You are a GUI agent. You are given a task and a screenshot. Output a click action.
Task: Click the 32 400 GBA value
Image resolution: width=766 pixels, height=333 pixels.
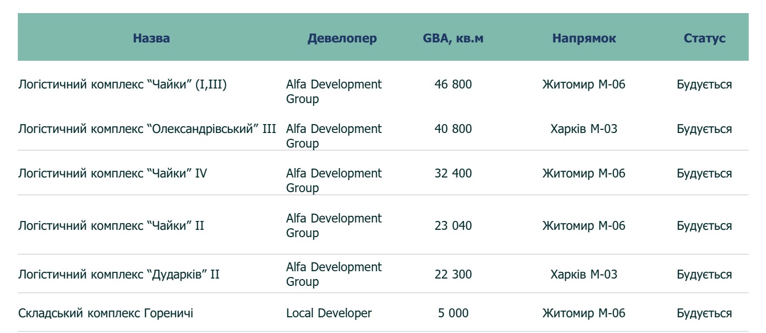point(453,173)
